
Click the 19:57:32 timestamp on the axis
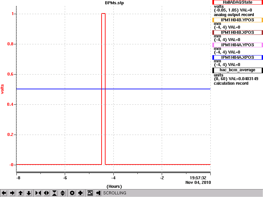tap(198, 178)
